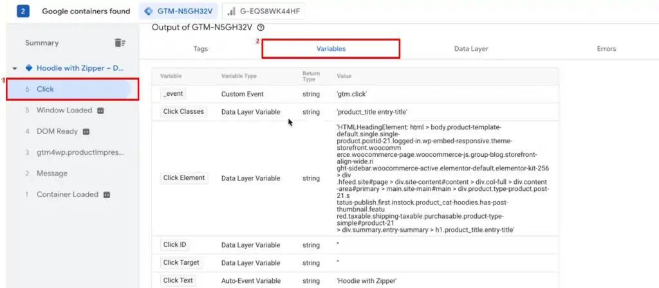
Task: Switch to the Variables tab
Action: pos(331,49)
